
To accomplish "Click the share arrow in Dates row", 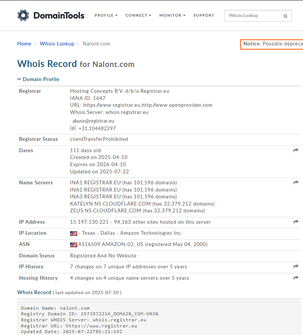I will point(296,150).
